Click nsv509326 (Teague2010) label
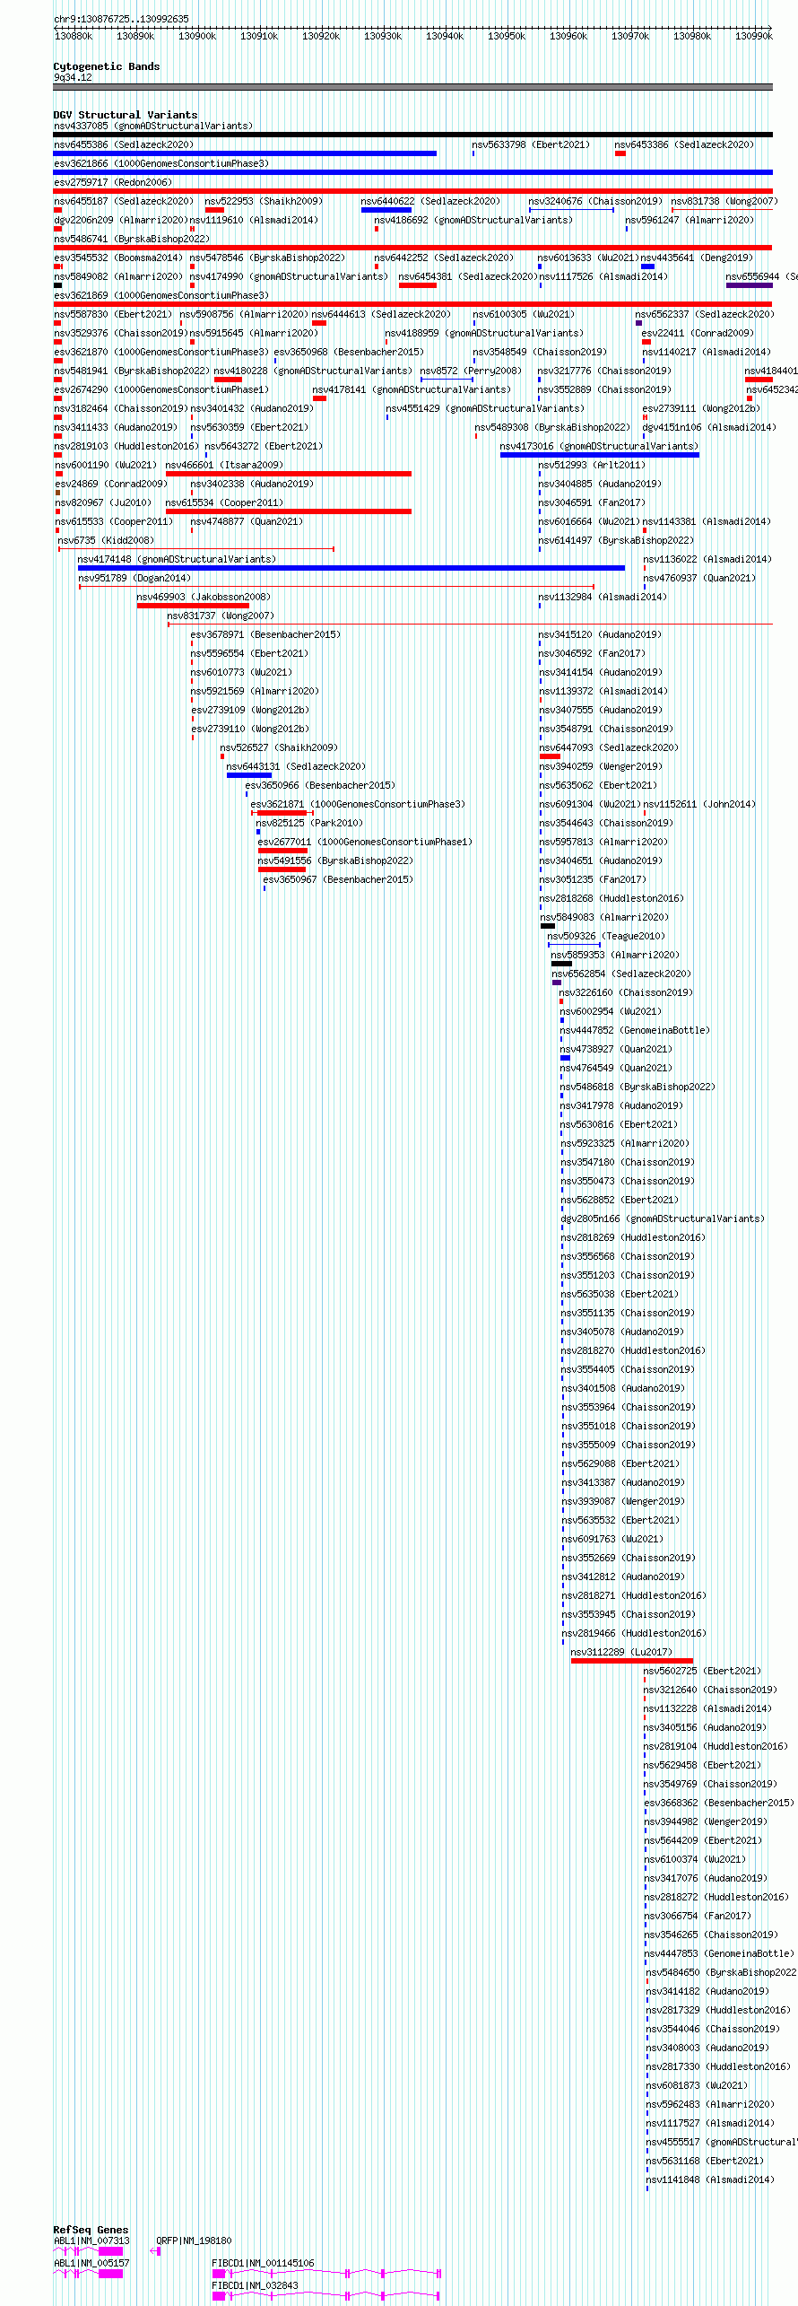The height and width of the screenshot is (2306, 798). pyautogui.click(x=606, y=936)
